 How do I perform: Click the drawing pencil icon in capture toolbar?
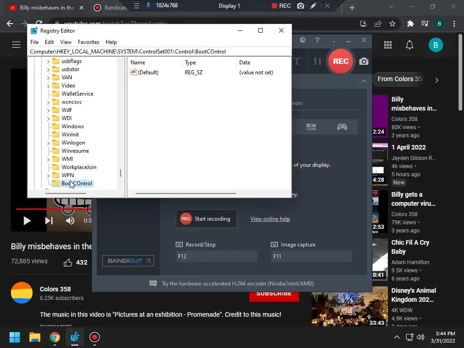314,5
